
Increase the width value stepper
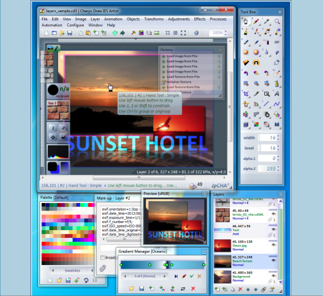[278, 136]
